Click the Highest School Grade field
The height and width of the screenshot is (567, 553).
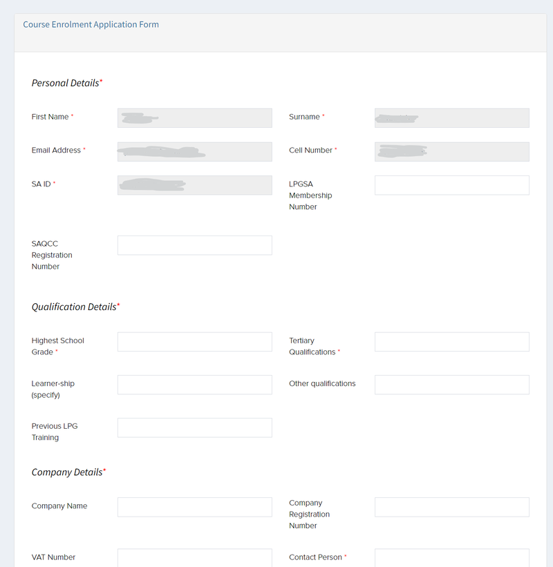(194, 342)
